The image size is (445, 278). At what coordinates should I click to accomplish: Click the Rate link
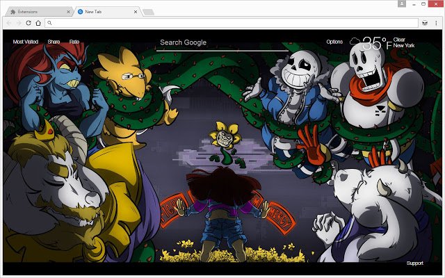(x=74, y=42)
